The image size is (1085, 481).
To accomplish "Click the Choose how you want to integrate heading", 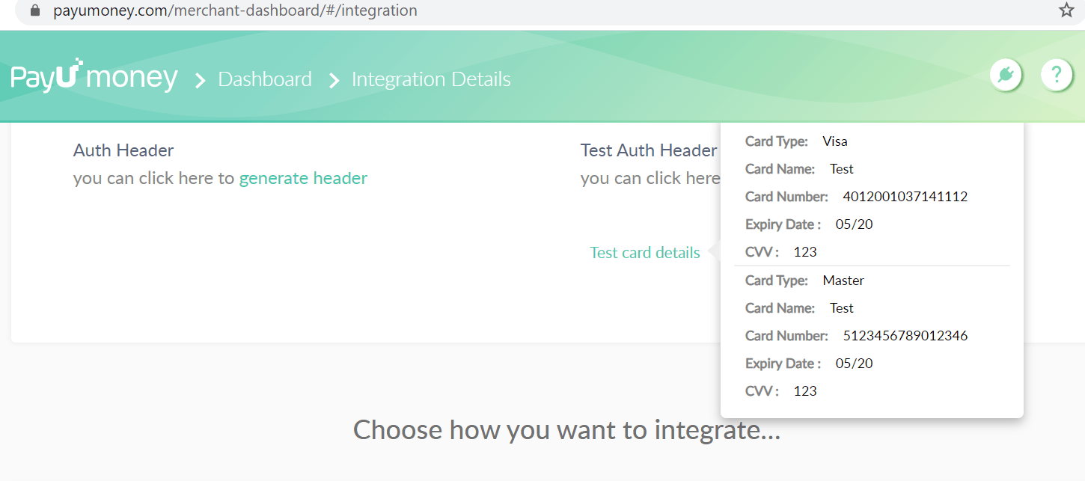I will 567,430.
